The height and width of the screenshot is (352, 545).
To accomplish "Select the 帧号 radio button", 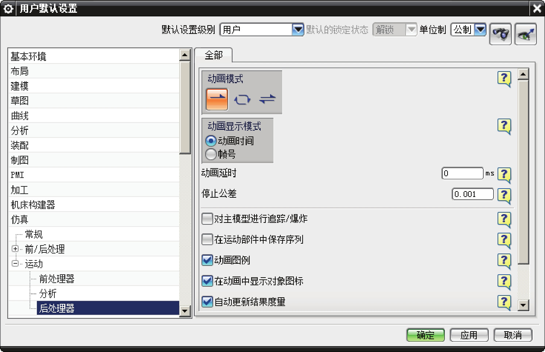I will 211,154.
